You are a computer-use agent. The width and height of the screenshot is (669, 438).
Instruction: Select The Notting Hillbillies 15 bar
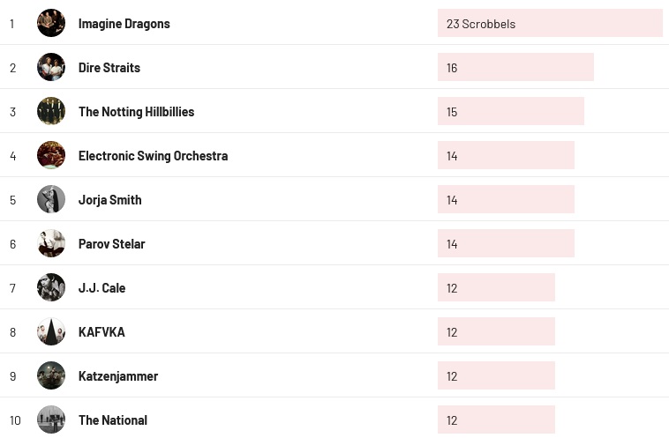click(510, 112)
